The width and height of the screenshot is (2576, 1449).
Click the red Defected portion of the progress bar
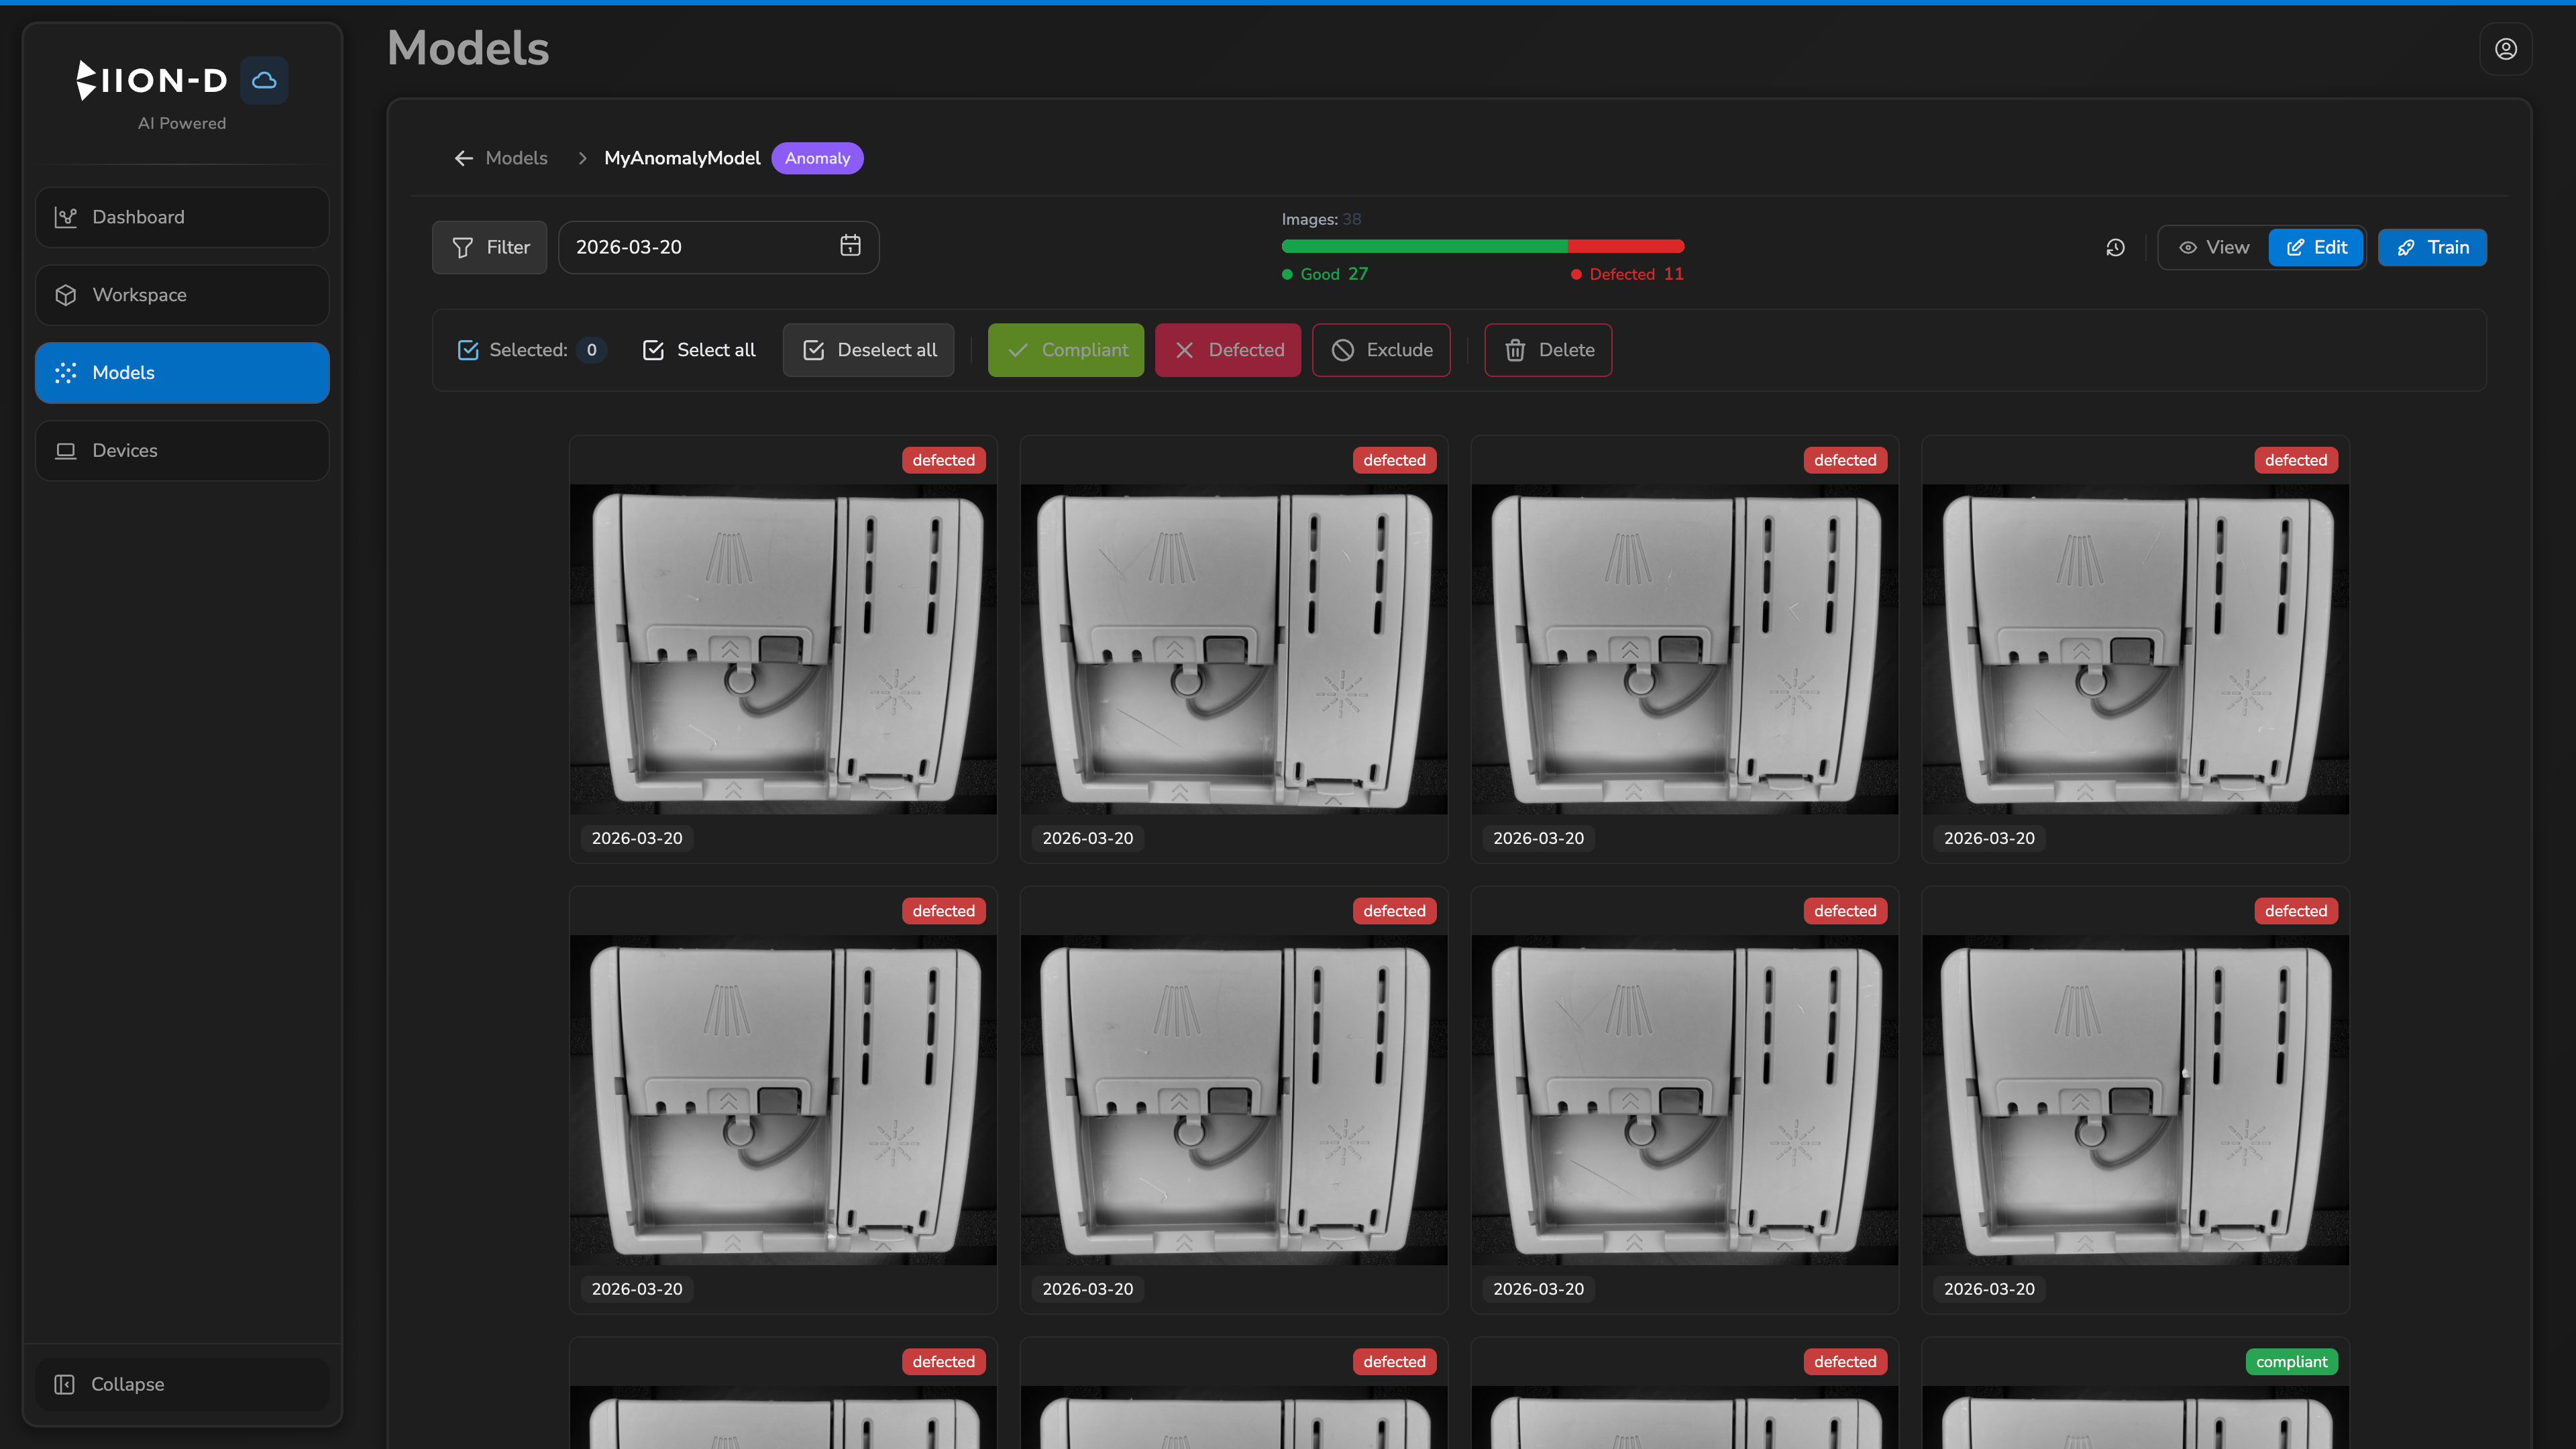point(1626,246)
